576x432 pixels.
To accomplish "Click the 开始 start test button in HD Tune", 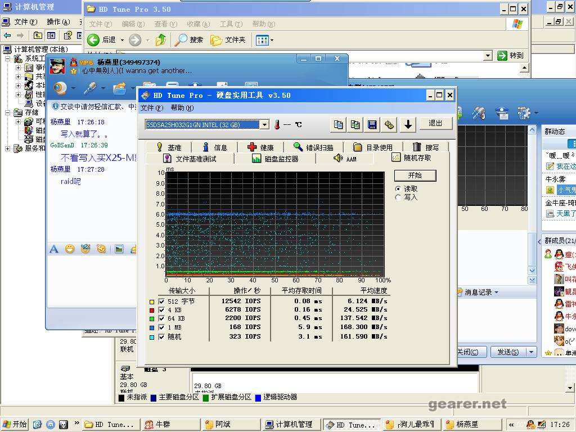I will pyautogui.click(x=415, y=175).
